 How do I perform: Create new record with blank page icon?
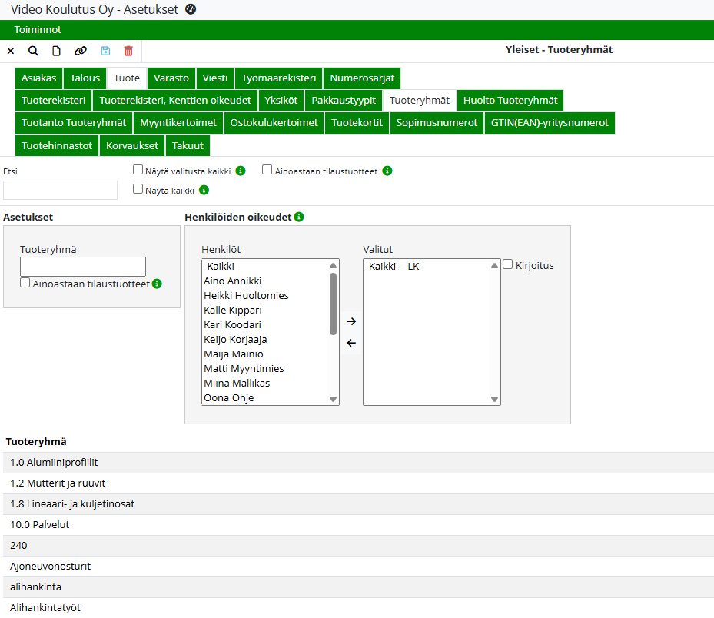56,51
